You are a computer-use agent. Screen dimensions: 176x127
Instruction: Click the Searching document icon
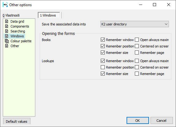pos(7,31)
